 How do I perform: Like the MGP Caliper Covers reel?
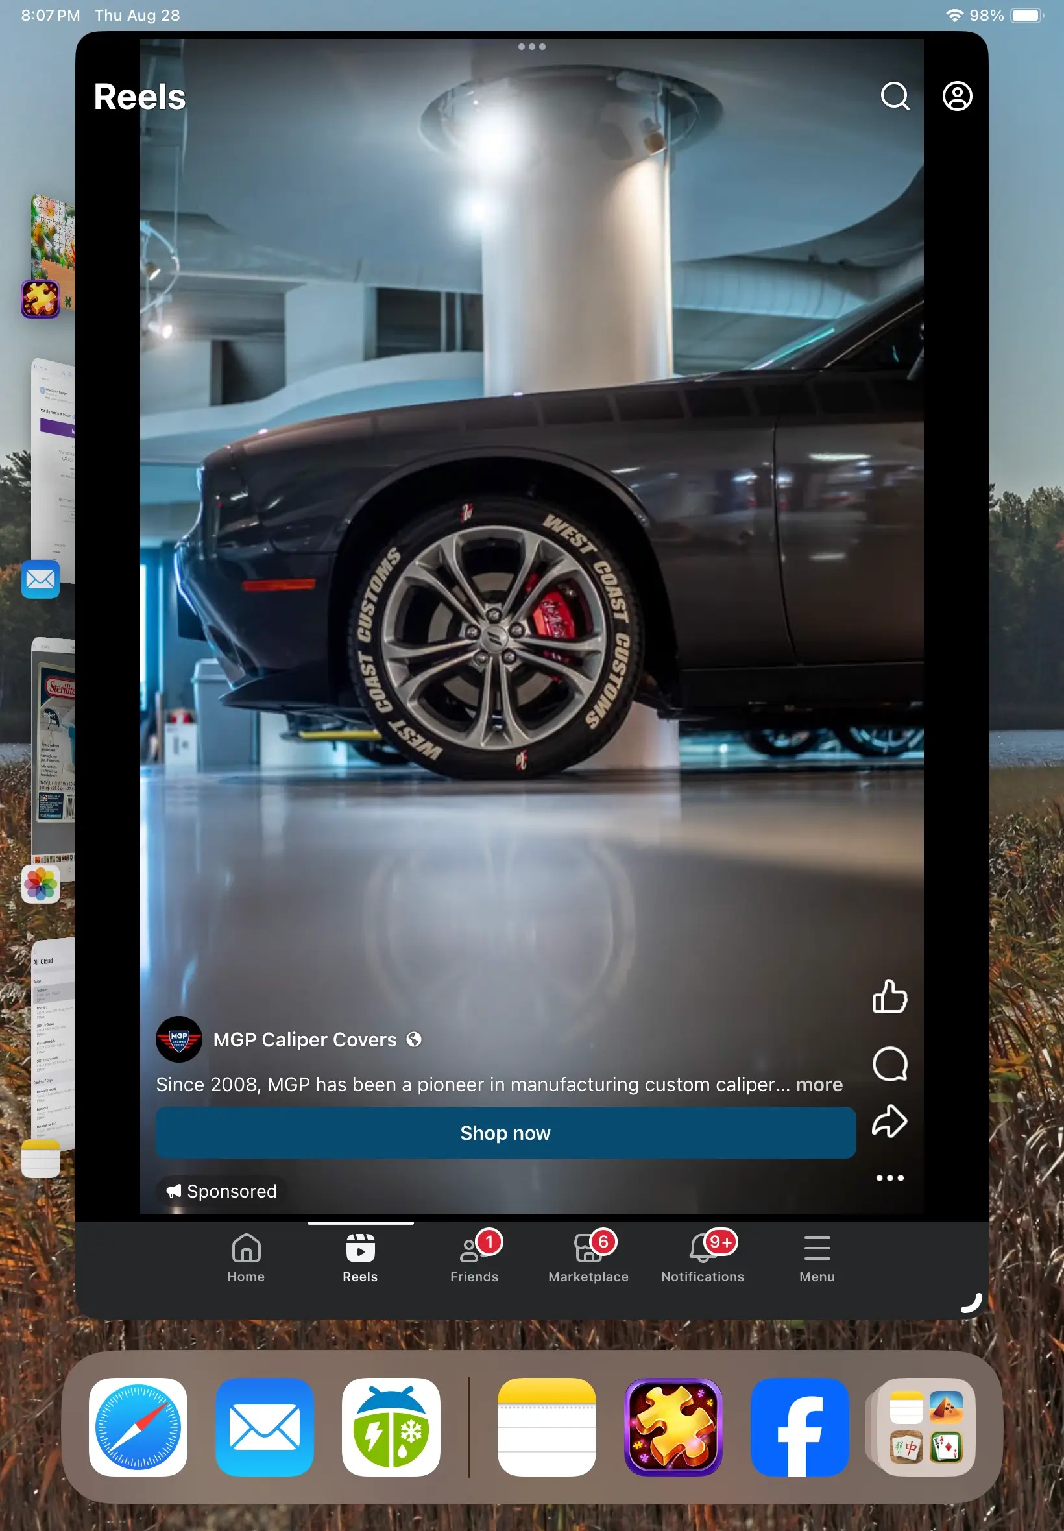point(889,996)
